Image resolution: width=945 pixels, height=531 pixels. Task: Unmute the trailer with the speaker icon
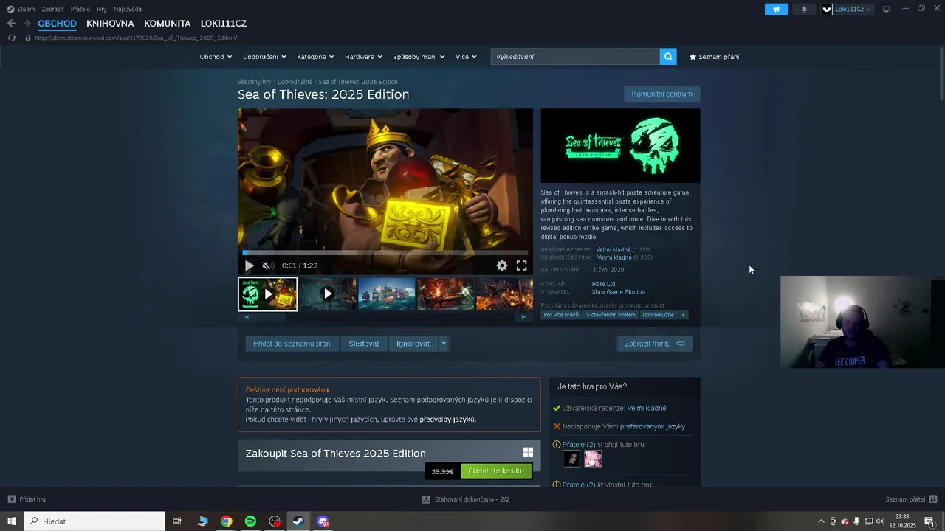[x=268, y=265]
